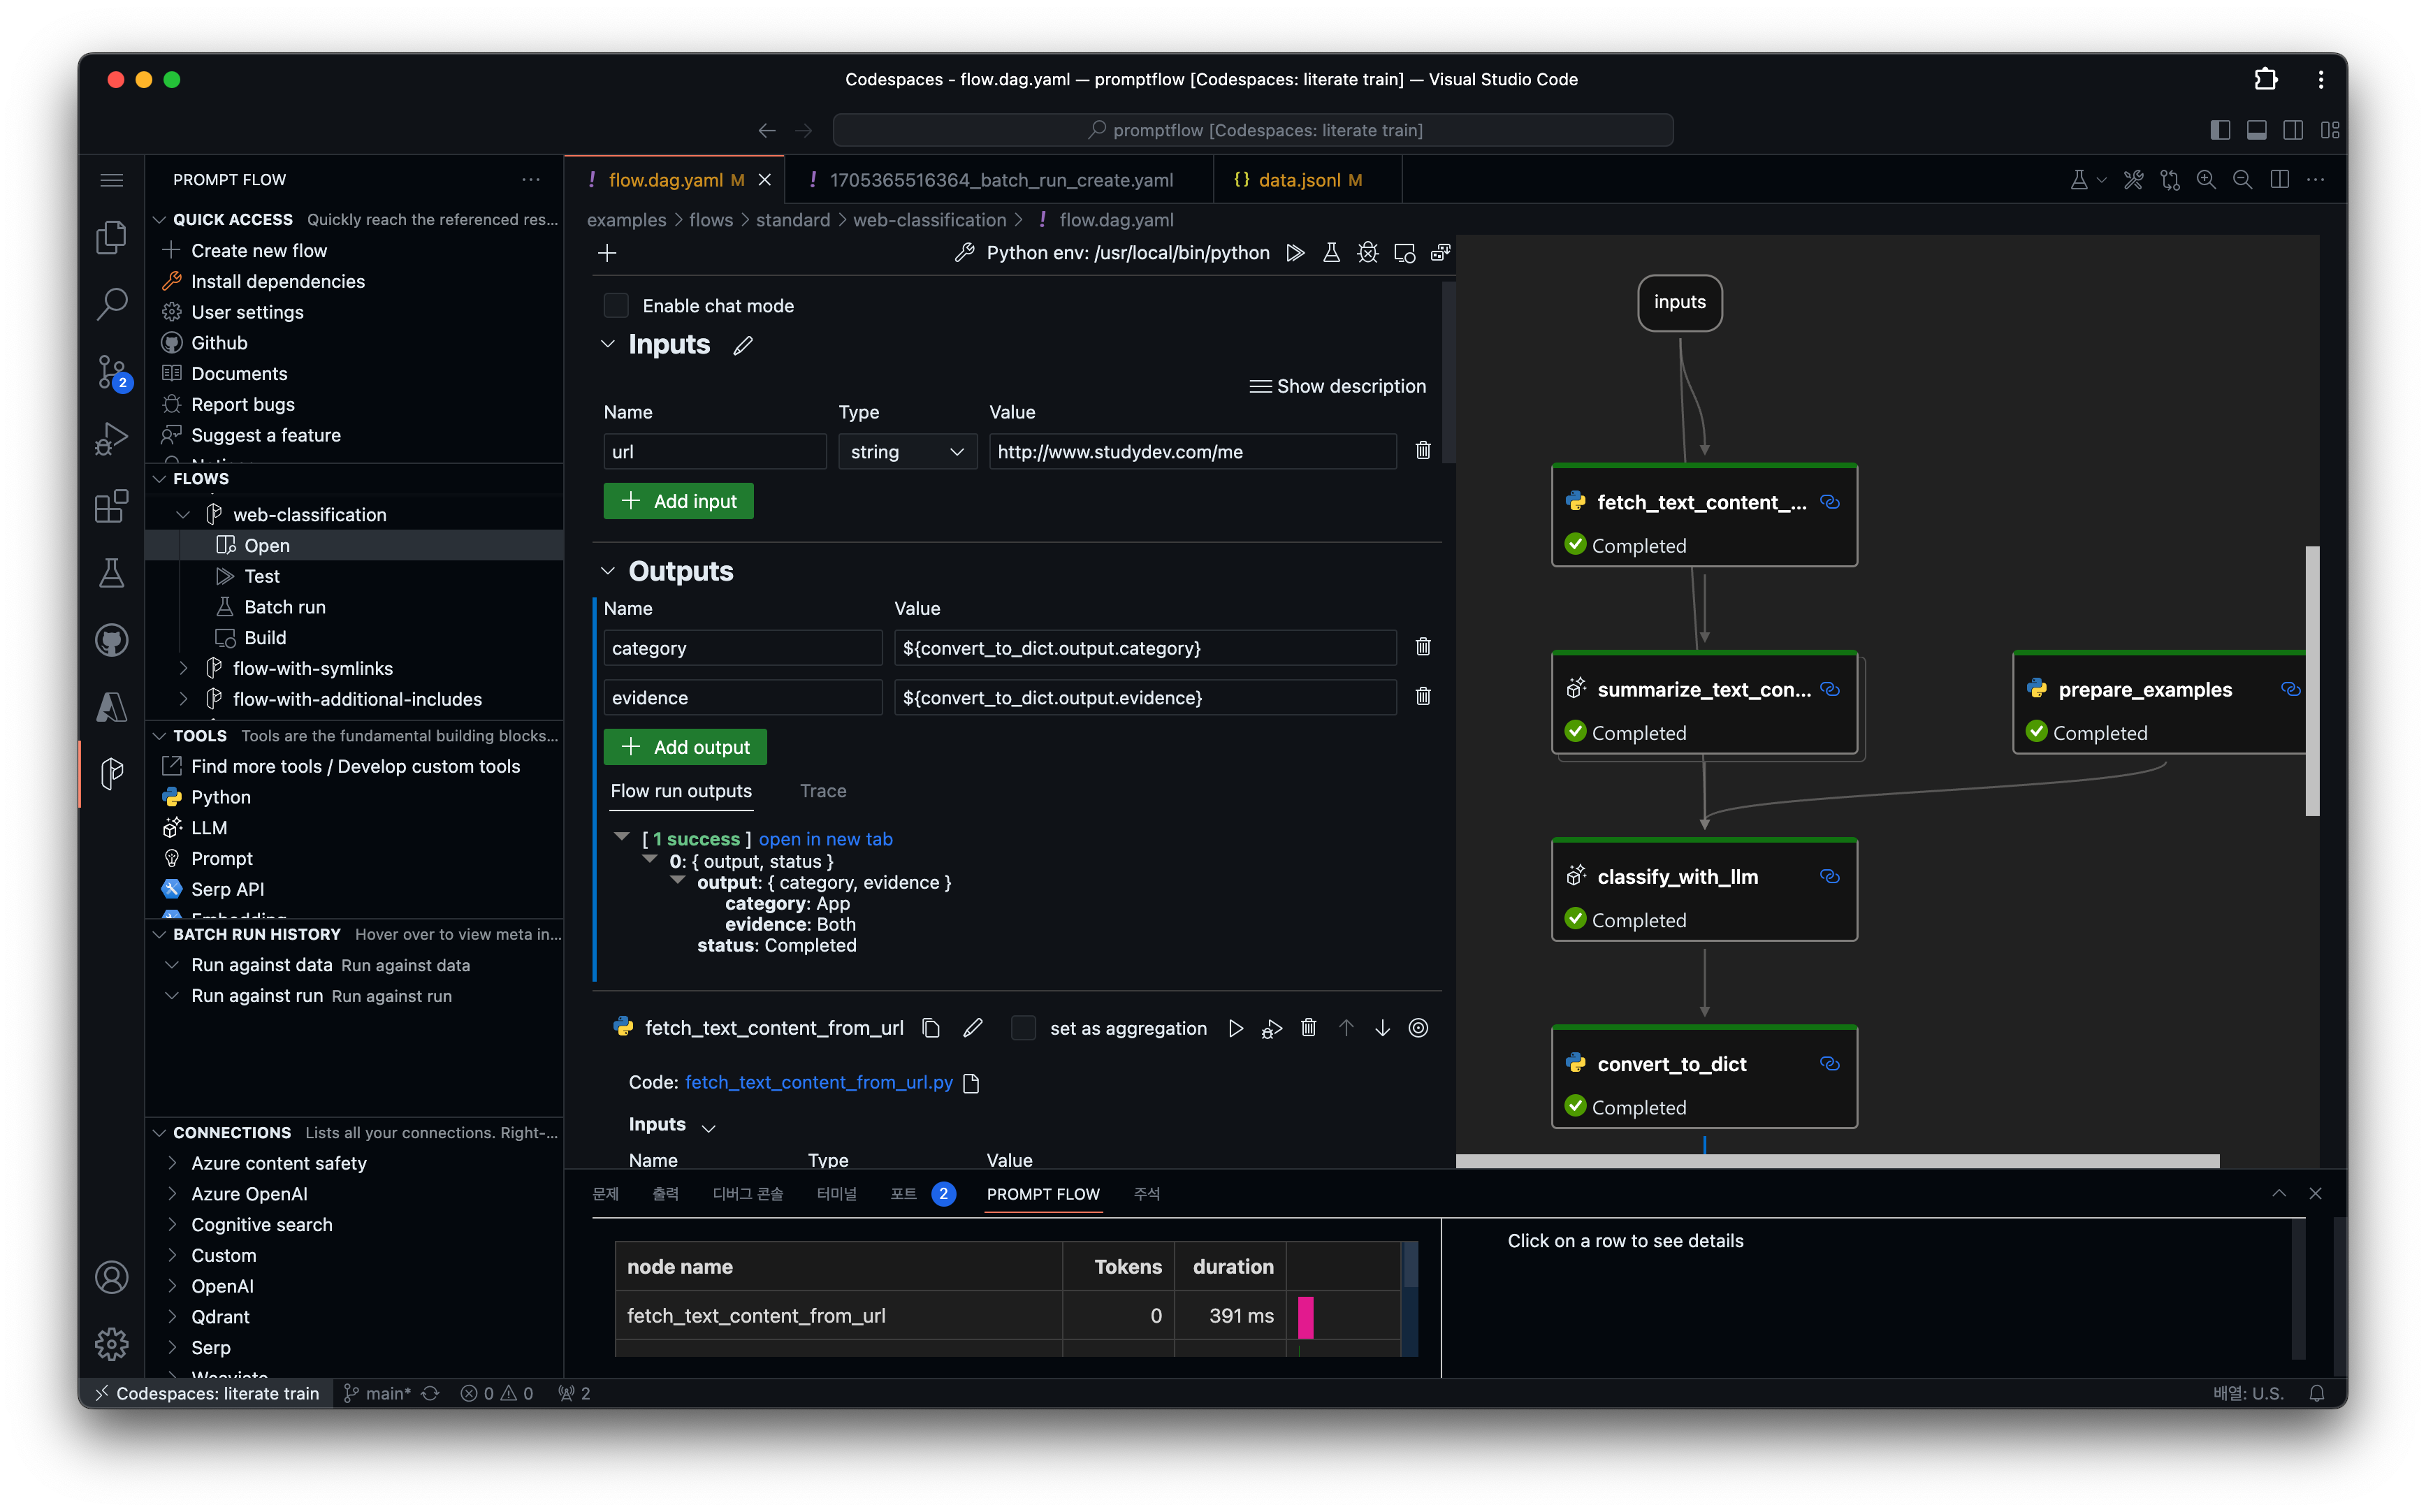Expand flow-with-symlinks tree item
The width and height of the screenshot is (2426, 1512).
[183, 668]
